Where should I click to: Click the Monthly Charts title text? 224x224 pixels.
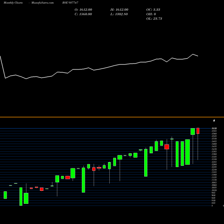pyautogui.click(x=13, y=3)
